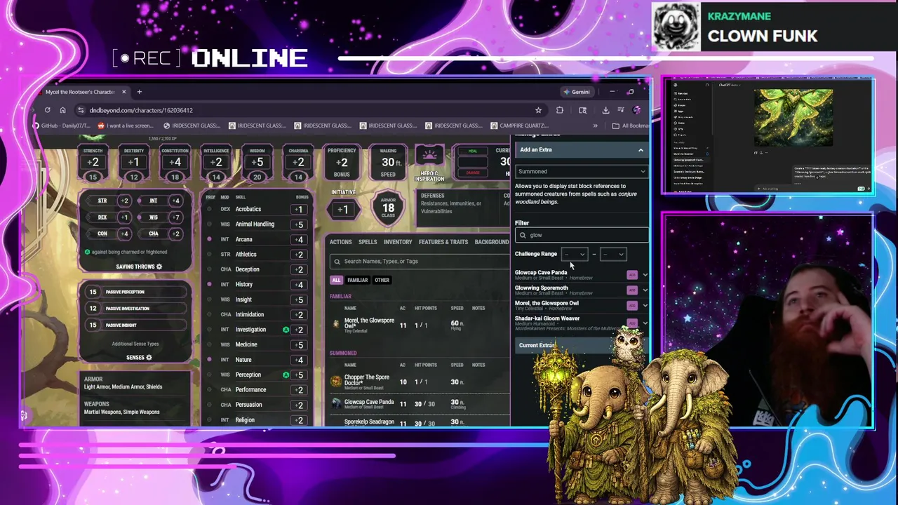The height and width of the screenshot is (505, 898).
Task: Switch to the Spells tab
Action: [368, 242]
